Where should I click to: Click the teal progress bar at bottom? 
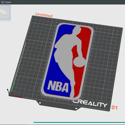[79, 122]
